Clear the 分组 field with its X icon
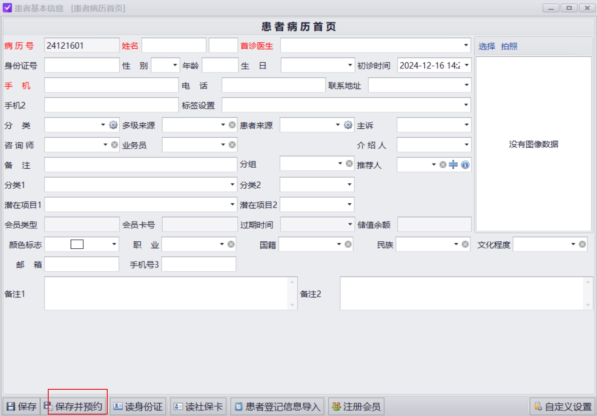The width and height of the screenshot is (597, 416). tap(349, 163)
